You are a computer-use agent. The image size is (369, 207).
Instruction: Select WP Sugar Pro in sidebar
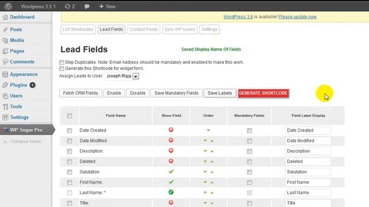pyautogui.click(x=26, y=130)
